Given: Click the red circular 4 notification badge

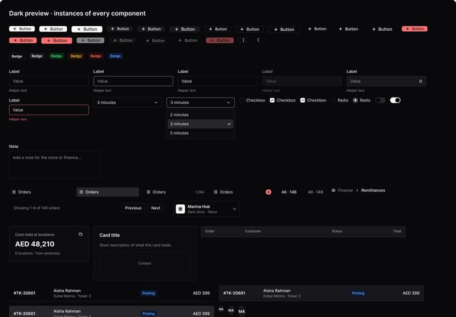Looking at the screenshot, I should tap(268, 192).
